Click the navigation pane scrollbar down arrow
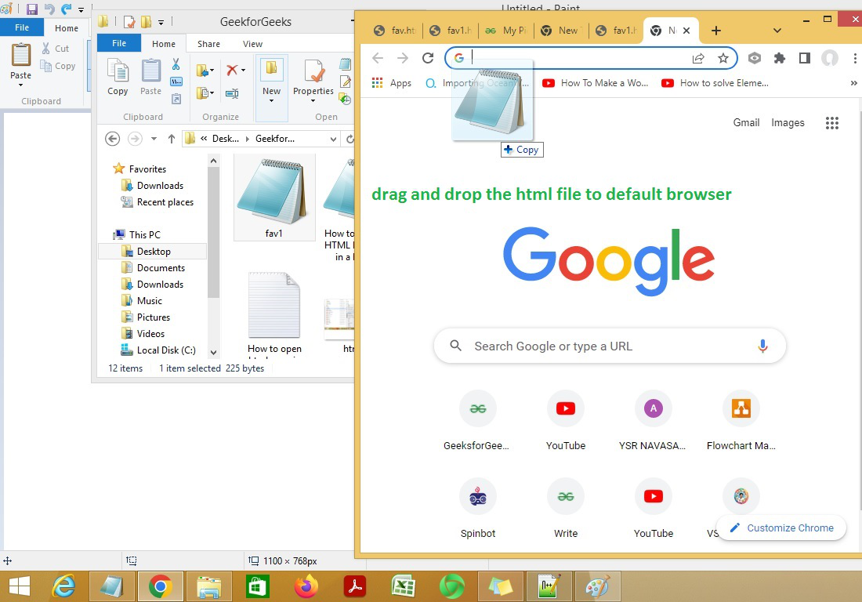The height and width of the screenshot is (602, 862). coord(213,352)
